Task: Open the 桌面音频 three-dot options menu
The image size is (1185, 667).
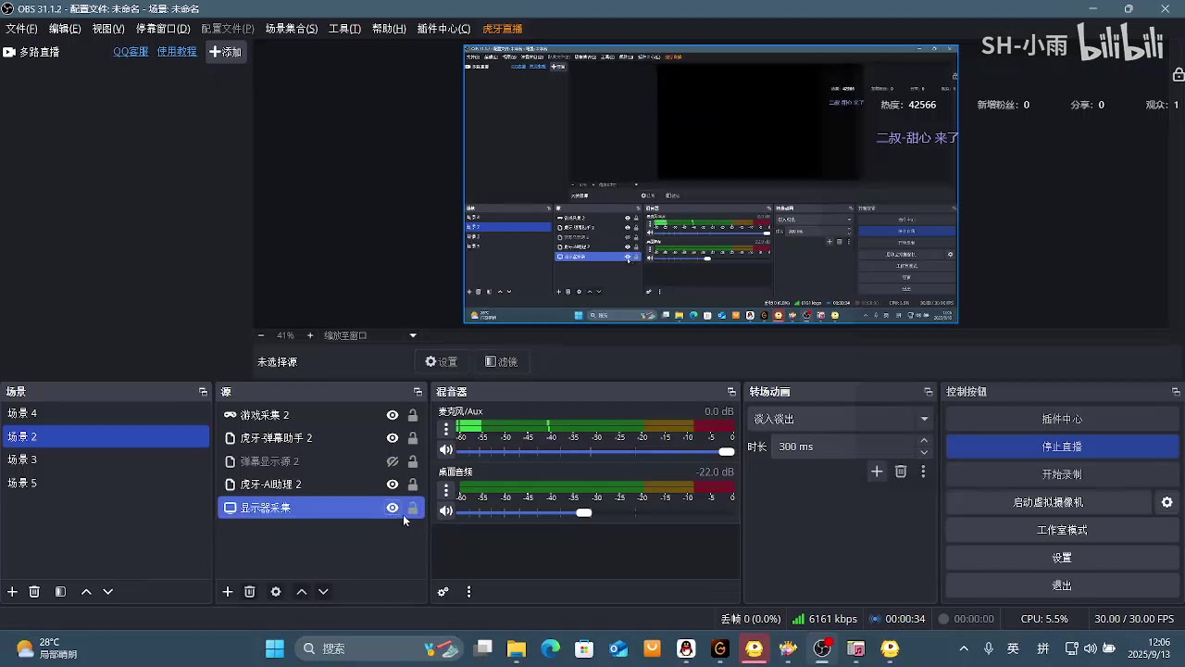Action: (446, 490)
